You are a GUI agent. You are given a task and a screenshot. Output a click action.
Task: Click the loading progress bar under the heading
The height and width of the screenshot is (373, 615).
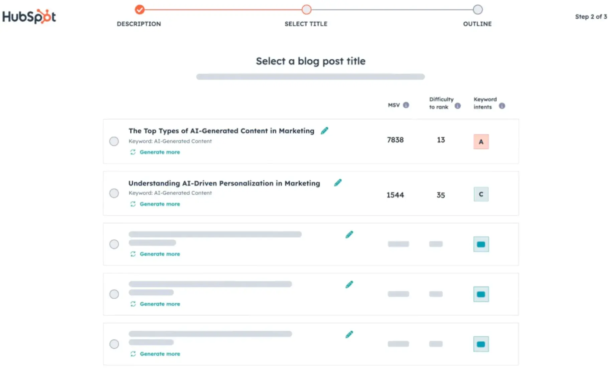[310, 77]
